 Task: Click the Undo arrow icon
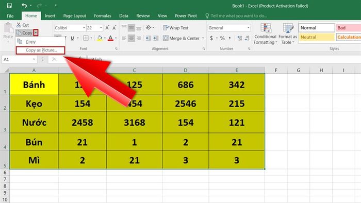pyautogui.click(x=24, y=5)
